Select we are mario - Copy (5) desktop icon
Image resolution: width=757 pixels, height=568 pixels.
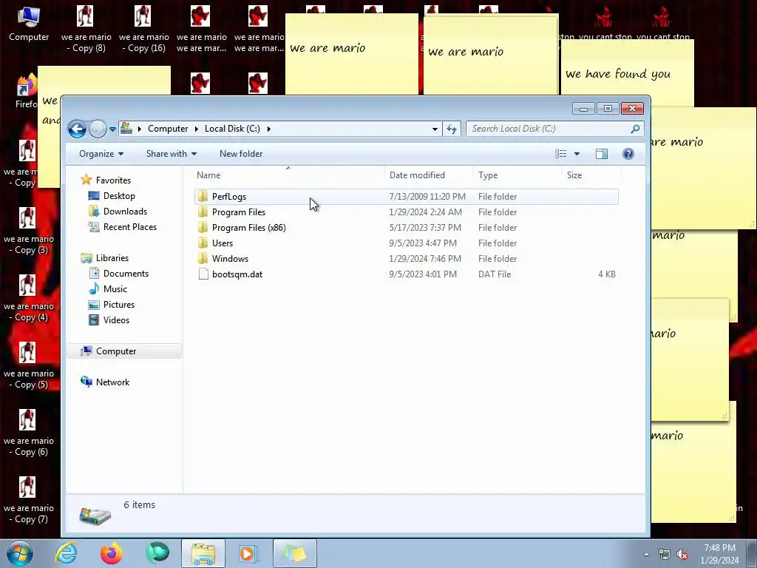click(x=29, y=365)
